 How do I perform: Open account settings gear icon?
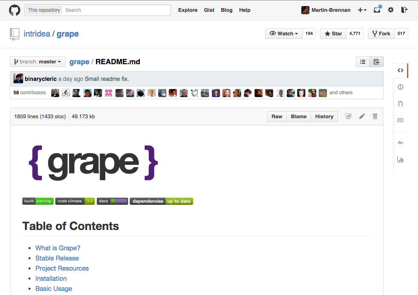[390, 10]
